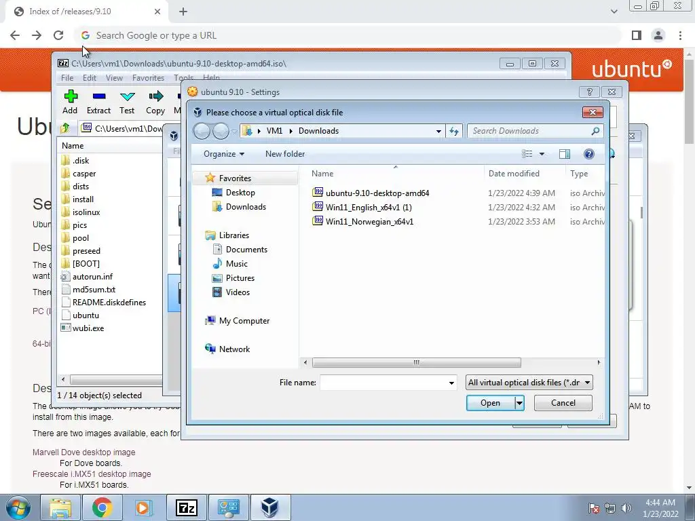695x521 pixels.
Task: Cancel the optical disk file dialog
Action: [x=563, y=403]
